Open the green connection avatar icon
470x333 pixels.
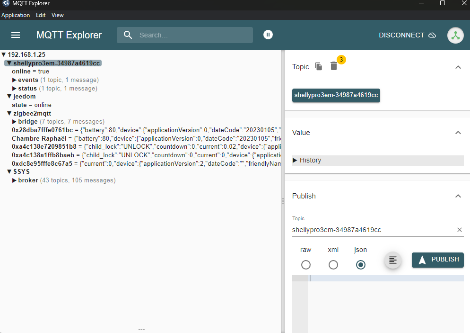tap(455, 35)
